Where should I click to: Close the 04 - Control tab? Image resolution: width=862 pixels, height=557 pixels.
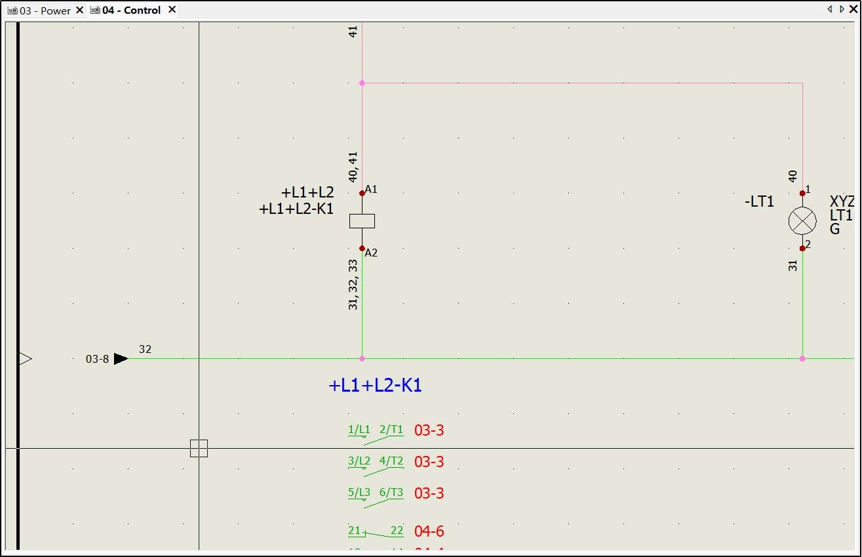coord(172,10)
